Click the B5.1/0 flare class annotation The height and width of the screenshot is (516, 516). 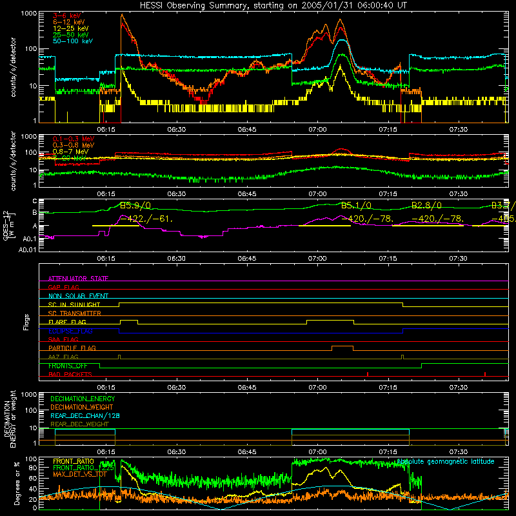tap(356, 206)
